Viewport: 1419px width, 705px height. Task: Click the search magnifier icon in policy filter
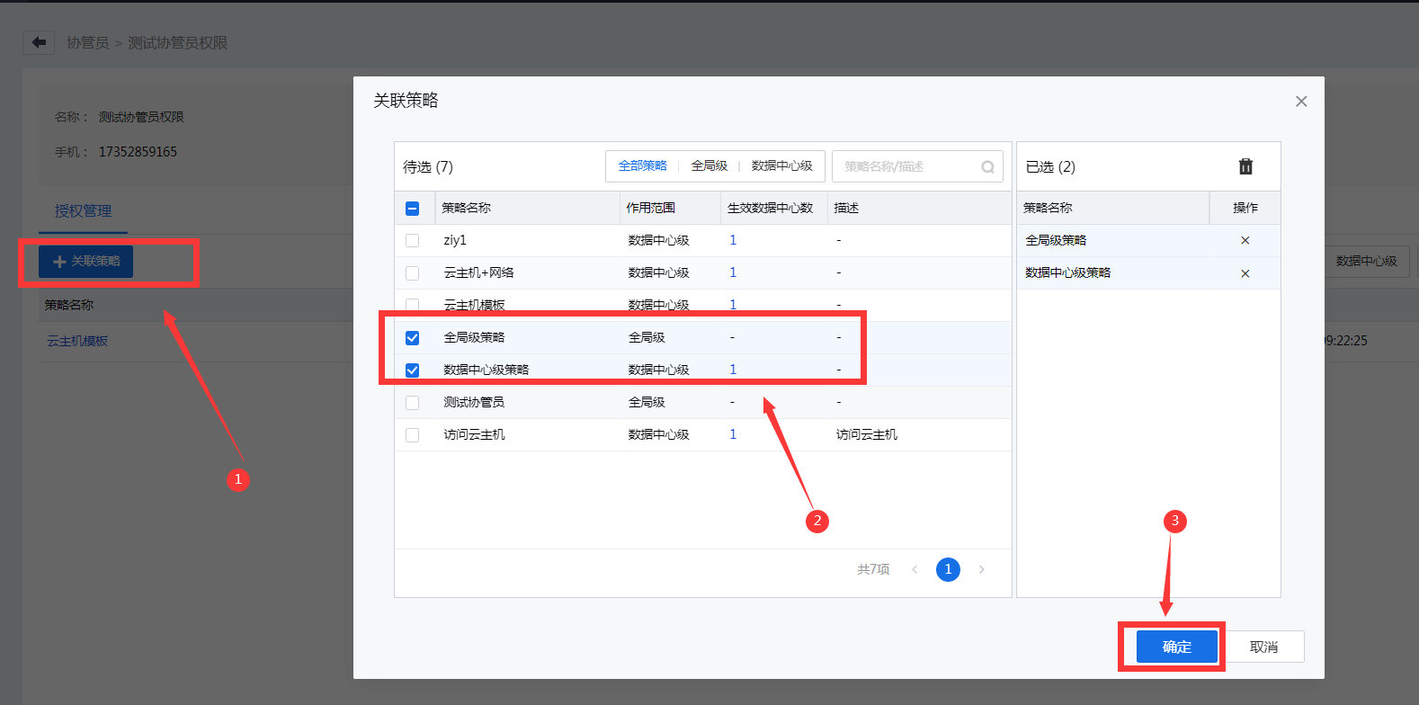(987, 166)
